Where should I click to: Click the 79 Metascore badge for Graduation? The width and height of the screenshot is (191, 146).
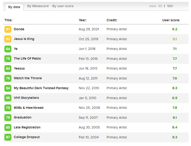tap(8, 118)
